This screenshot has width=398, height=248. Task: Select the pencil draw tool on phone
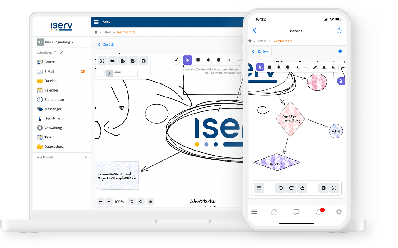[315, 67]
